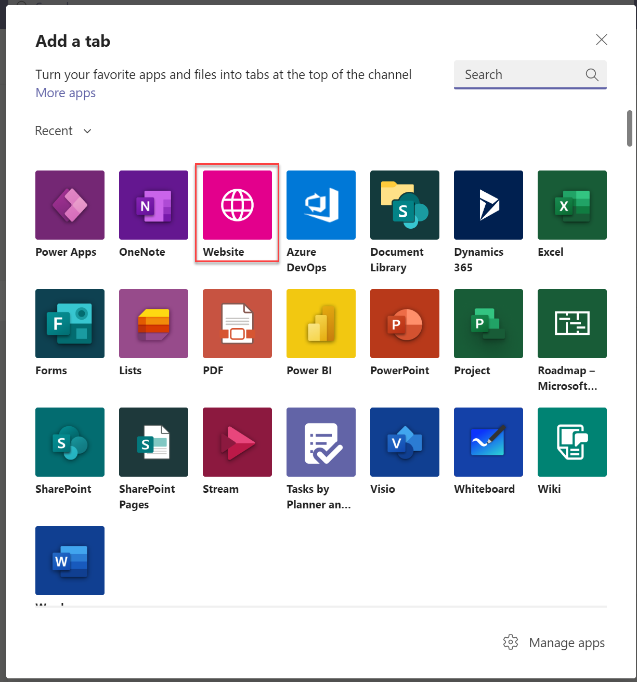
Task: Select the Dynamics 365 icon
Action: tap(488, 205)
